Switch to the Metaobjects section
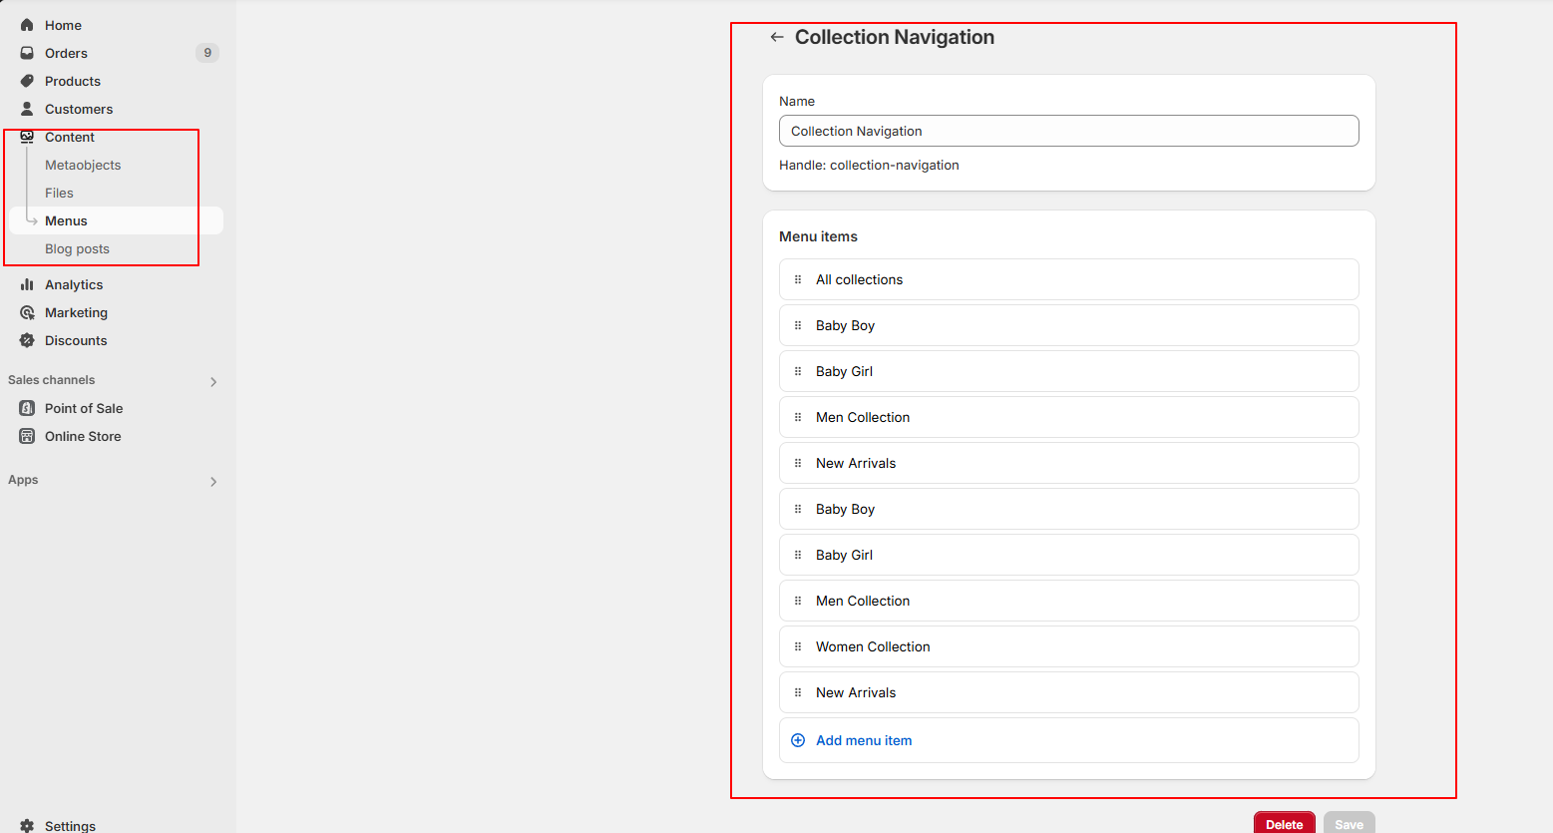The image size is (1553, 833). [x=83, y=165]
